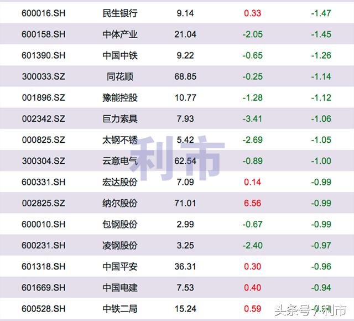The image size is (354, 321).
Task: Select stock code 600158.SH
Action: (x=44, y=34)
